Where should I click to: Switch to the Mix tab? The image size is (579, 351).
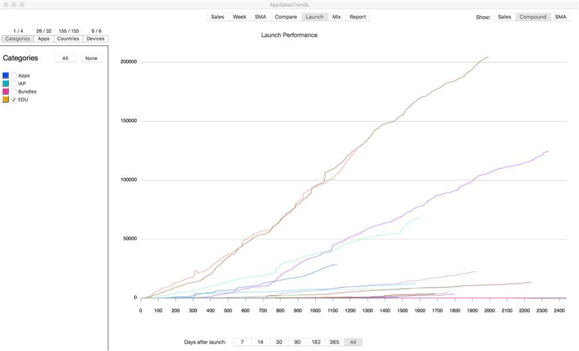(x=336, y=17)
